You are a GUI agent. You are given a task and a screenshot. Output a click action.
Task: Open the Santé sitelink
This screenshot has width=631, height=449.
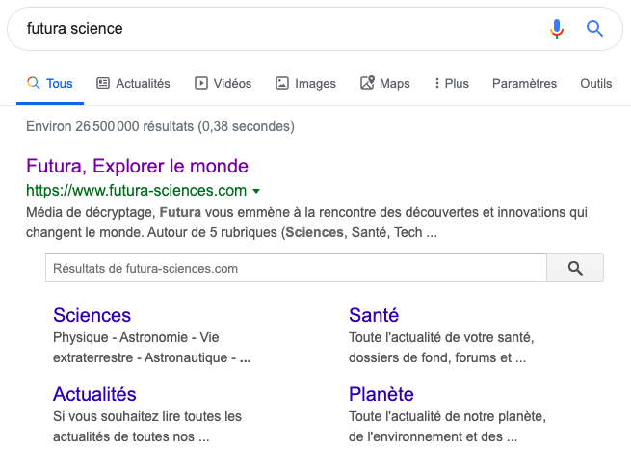click(x=374, y=315)
